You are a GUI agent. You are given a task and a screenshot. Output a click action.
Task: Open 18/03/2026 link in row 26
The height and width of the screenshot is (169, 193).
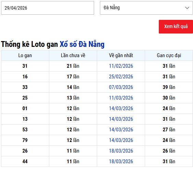coord(121,151)
